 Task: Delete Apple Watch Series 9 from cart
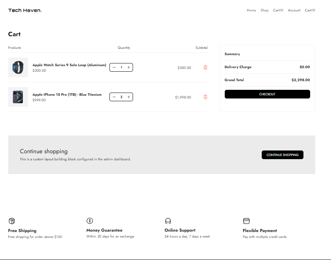205,67
